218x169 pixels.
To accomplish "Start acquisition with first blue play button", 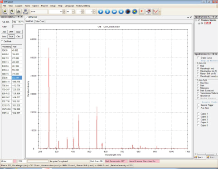I will tap(101, 12).
